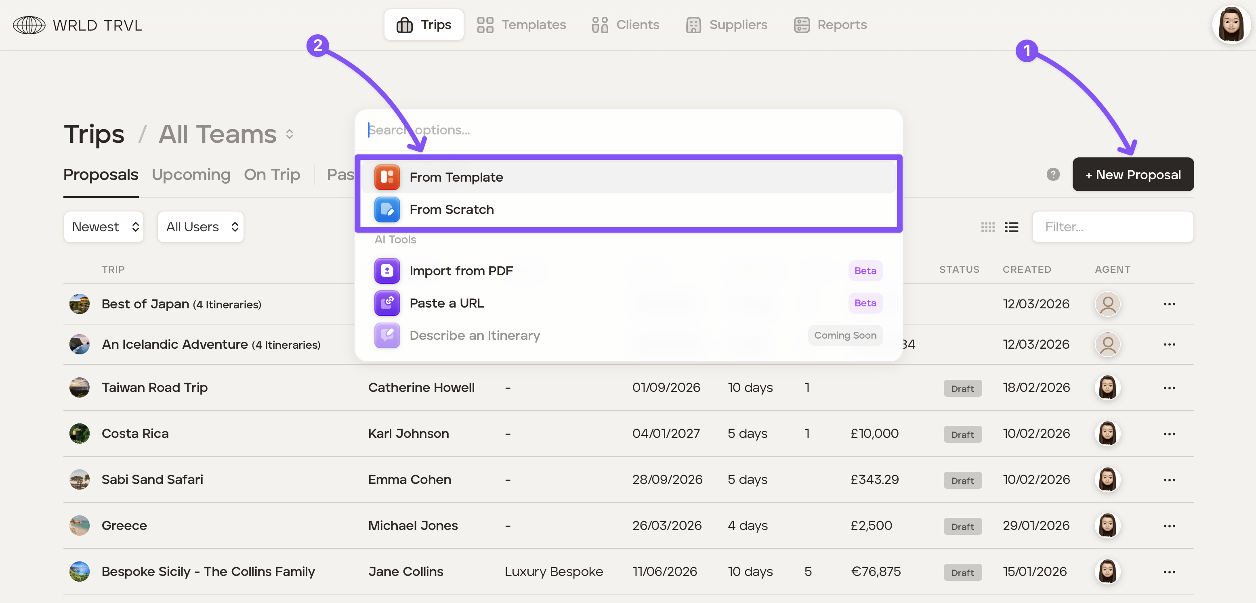Click the WRLD TRVL globe logo
The image size is (1256, 603).
pos(29,25)
